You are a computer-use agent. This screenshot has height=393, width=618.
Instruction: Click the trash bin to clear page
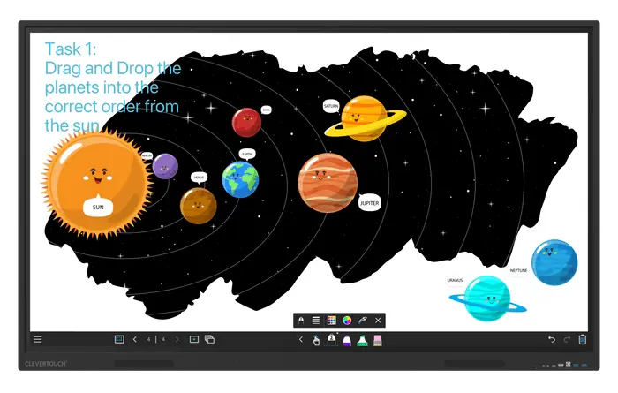tap(582, 339)
